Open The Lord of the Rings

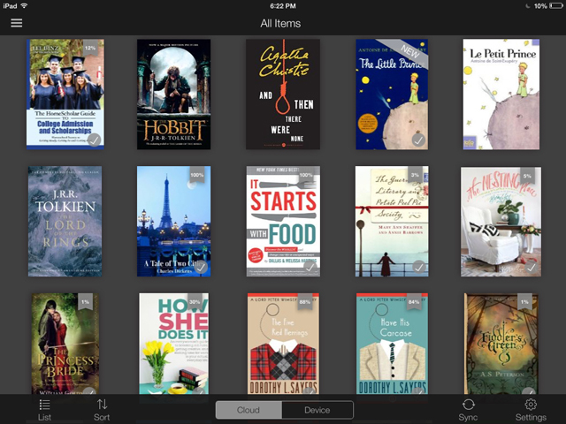click(x=65, y=222)
